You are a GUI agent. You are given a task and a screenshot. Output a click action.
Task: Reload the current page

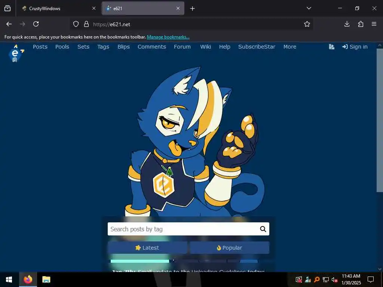coord(36,24)
